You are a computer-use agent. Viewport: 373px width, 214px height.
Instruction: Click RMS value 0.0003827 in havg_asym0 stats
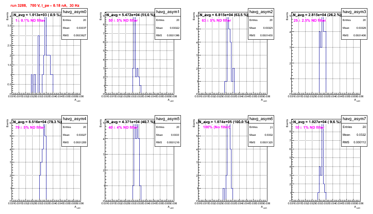point(80,36)
